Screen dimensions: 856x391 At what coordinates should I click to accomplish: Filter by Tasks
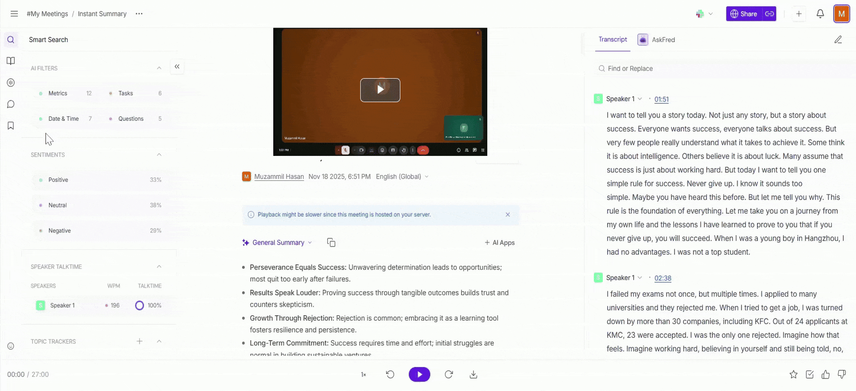pos(136,94)
